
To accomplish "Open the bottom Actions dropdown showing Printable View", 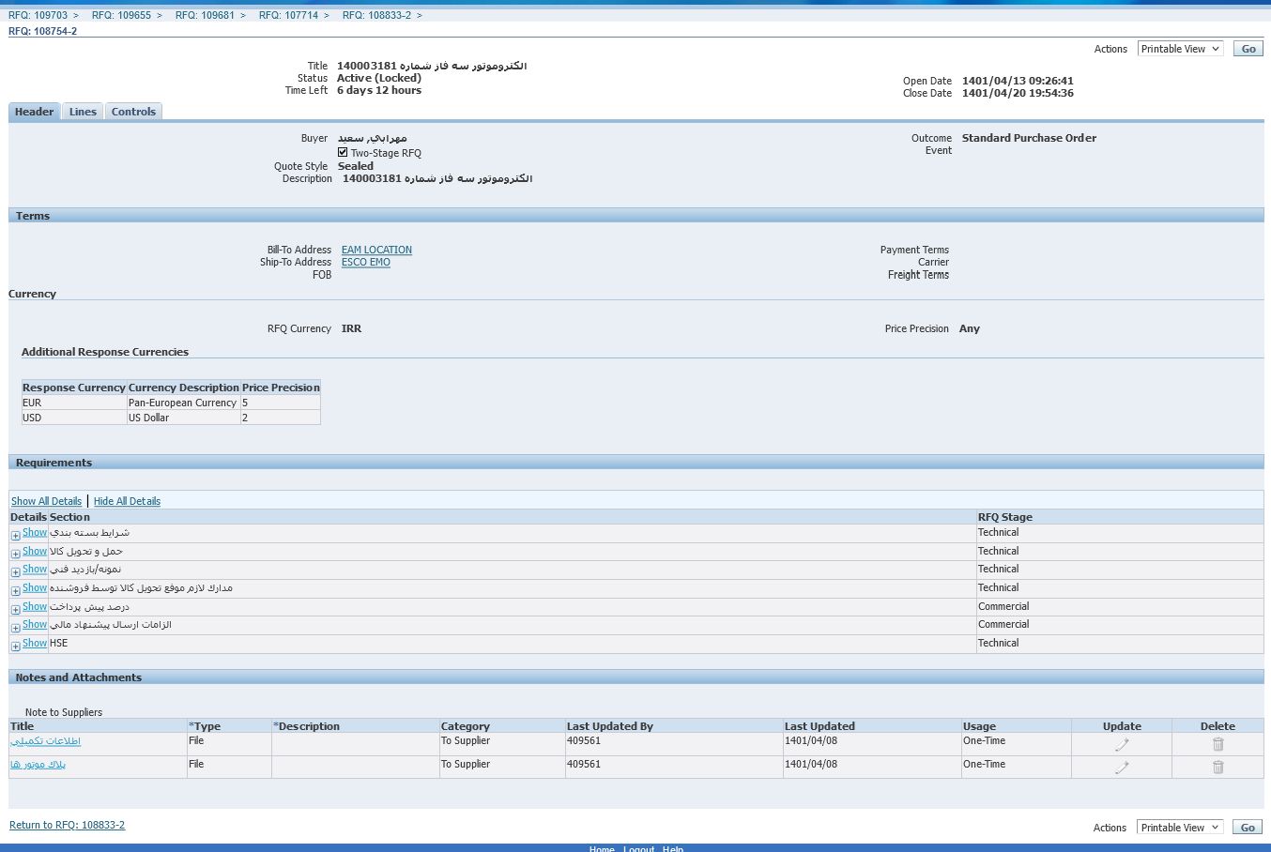I will [1180, 828].
